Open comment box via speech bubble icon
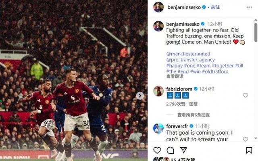Screen dimensions: 258x161 [170, 150]
